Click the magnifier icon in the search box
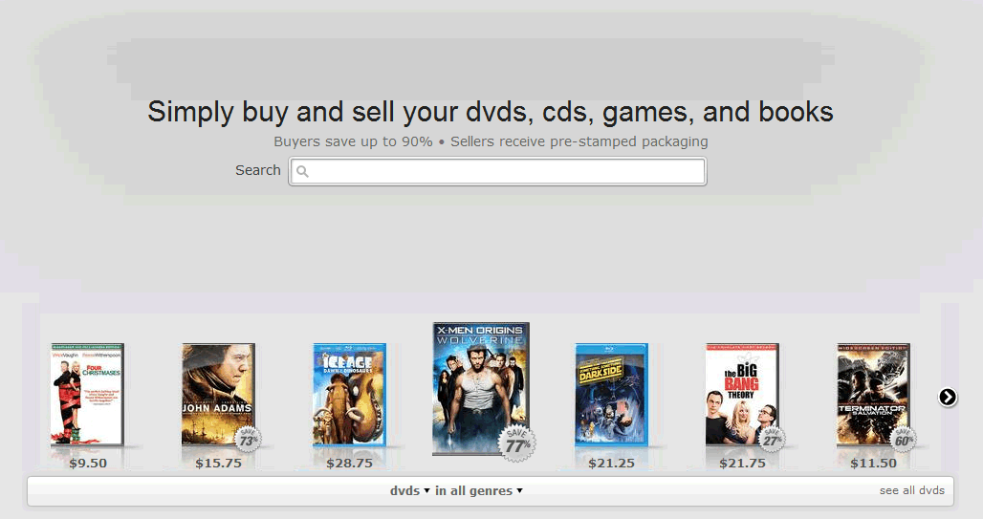The width and height of the screenshot is (983, 519). pos(302,172)
